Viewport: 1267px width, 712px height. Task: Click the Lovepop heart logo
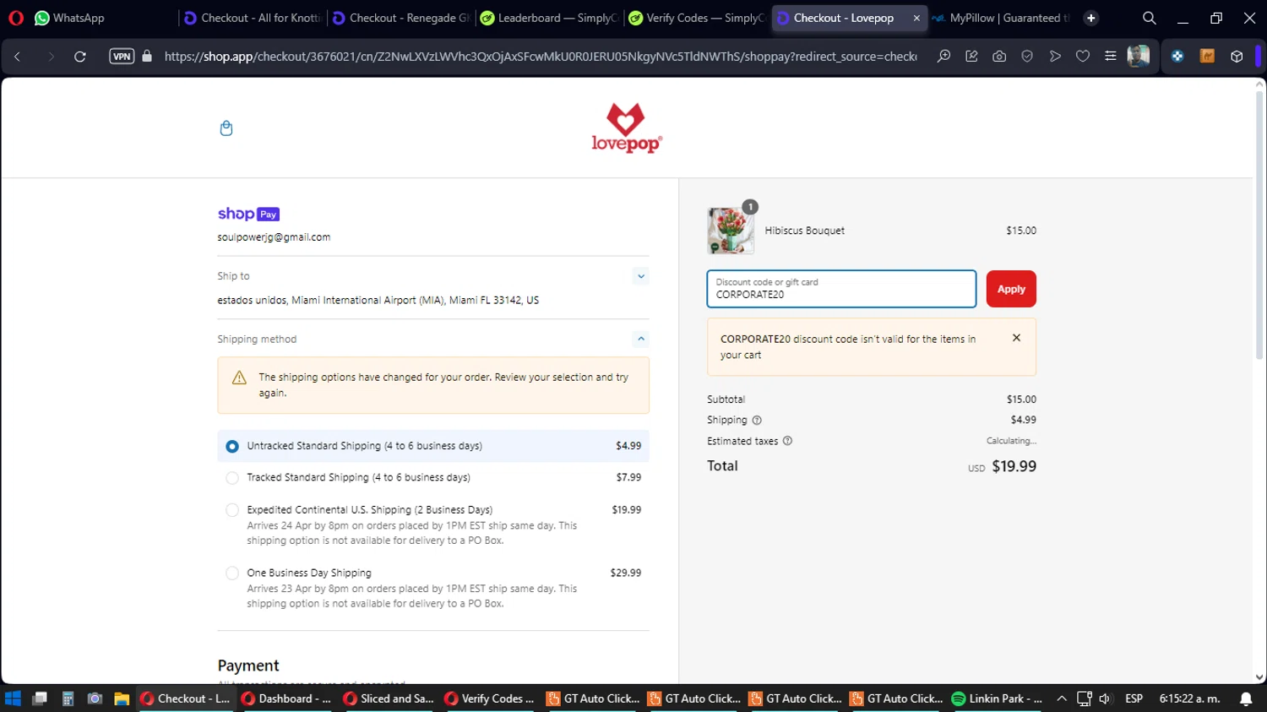pyautogui.click(x=626, y=128)
